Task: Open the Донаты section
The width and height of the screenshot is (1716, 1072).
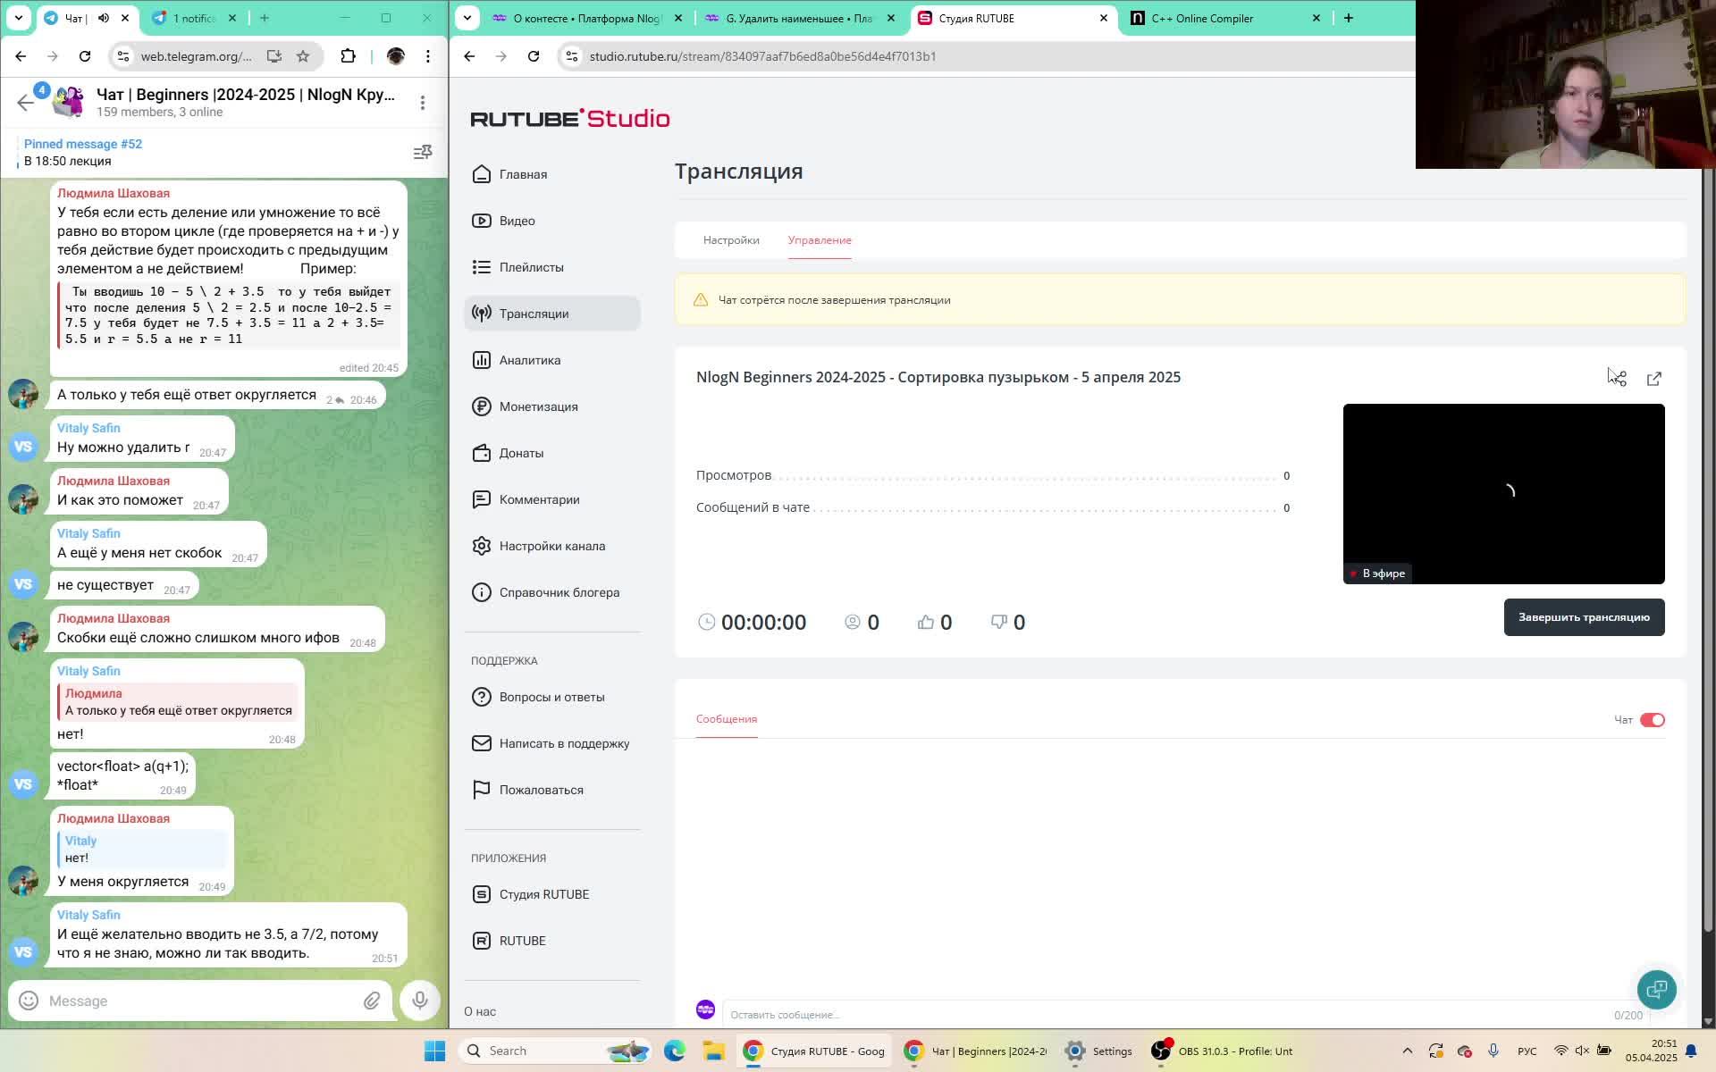Action: (523, 453)
